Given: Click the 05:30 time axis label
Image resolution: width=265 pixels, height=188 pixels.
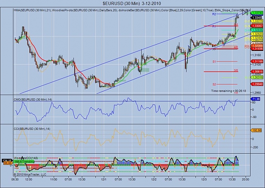Looking at the screenshot, I should pyautogui.click(x=15, y=180).
